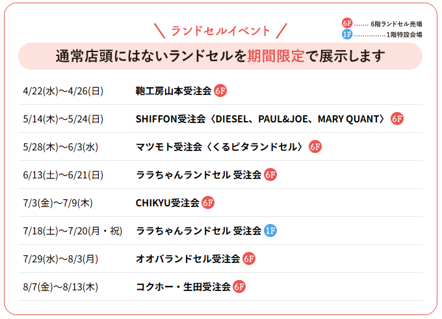This screenshot has height=319, width=442.
Task: Click the ランドセルイベント heading
Action: (220, 31)
